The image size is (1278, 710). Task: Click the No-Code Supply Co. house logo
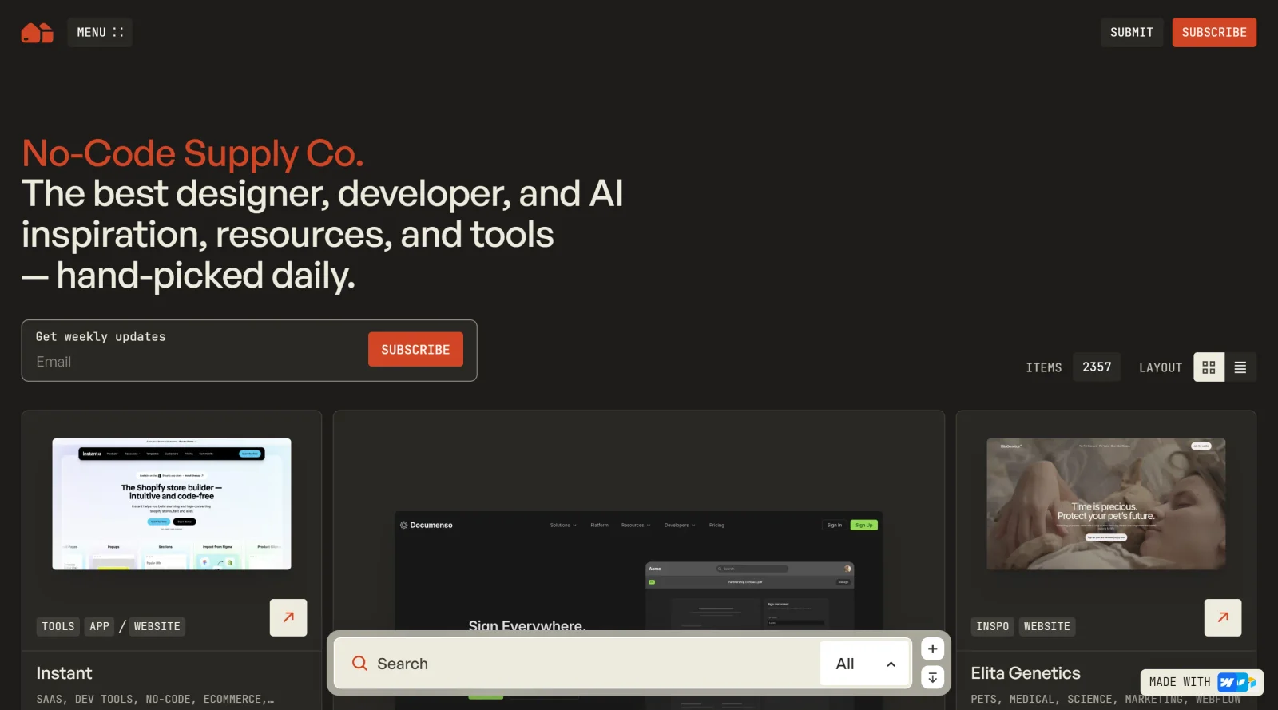(x=37, y=33)
